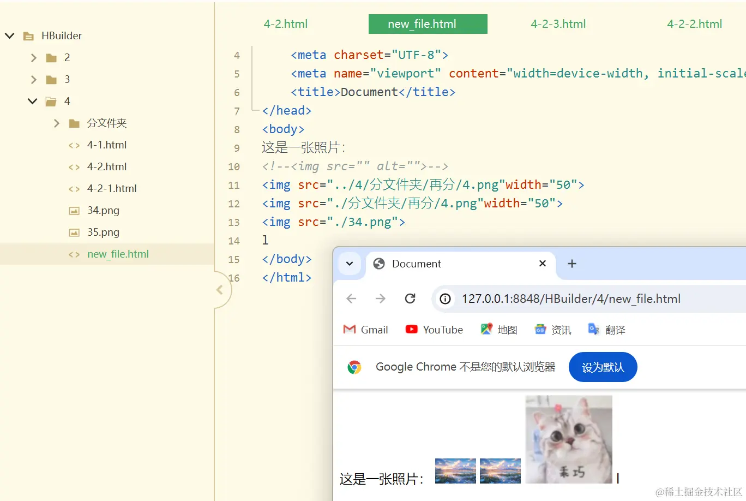Open 4-2.html in the file tree
The height and width of the screenshot is (501, 746).
pyautogui.click(x=107, y=166)
